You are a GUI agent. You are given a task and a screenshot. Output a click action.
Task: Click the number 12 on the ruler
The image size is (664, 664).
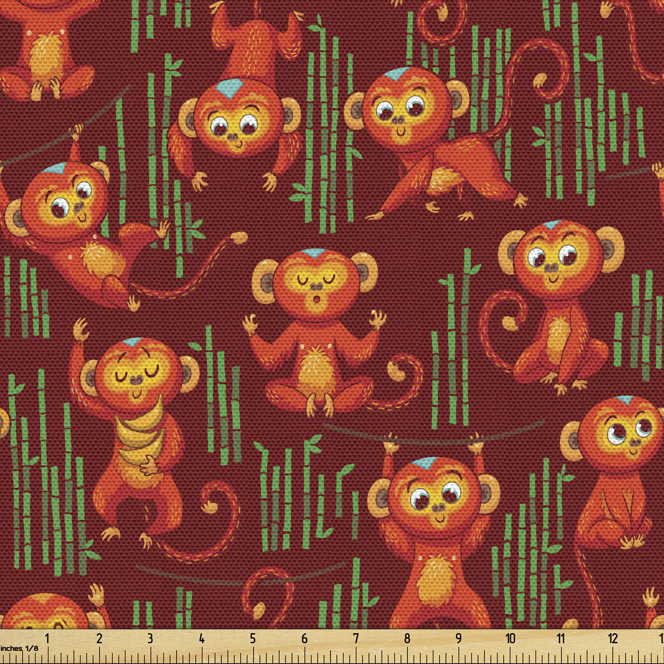[x=613, y=638]
